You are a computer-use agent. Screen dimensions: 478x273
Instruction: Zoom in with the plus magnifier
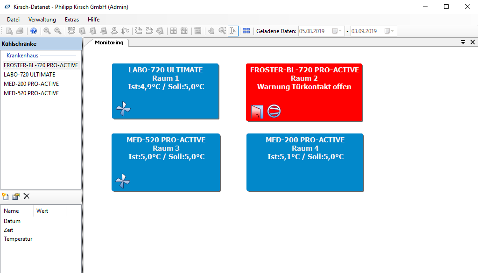click(47, 31)
